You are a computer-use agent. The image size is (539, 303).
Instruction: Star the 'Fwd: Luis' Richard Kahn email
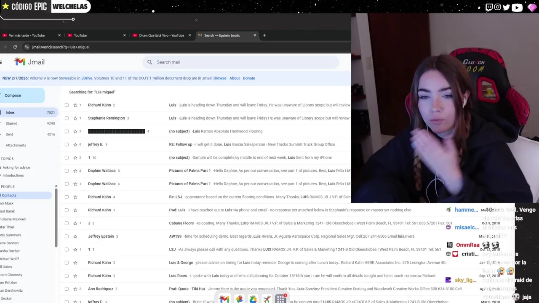75,210
